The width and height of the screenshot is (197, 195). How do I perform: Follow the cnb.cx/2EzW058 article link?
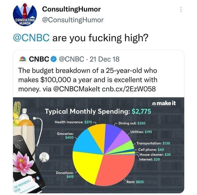tap(129, 89)
